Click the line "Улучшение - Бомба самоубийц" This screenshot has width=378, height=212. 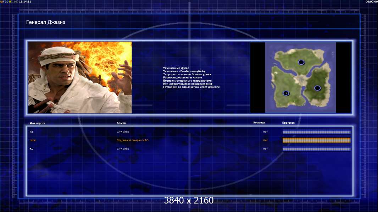pyautogui.click(x=184, y=71)
